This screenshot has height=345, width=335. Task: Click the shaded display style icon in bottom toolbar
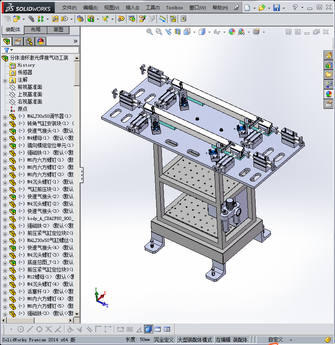click(x=148, y=329)
